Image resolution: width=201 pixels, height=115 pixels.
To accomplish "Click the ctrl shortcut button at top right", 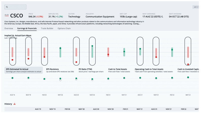I will [196, 7].
